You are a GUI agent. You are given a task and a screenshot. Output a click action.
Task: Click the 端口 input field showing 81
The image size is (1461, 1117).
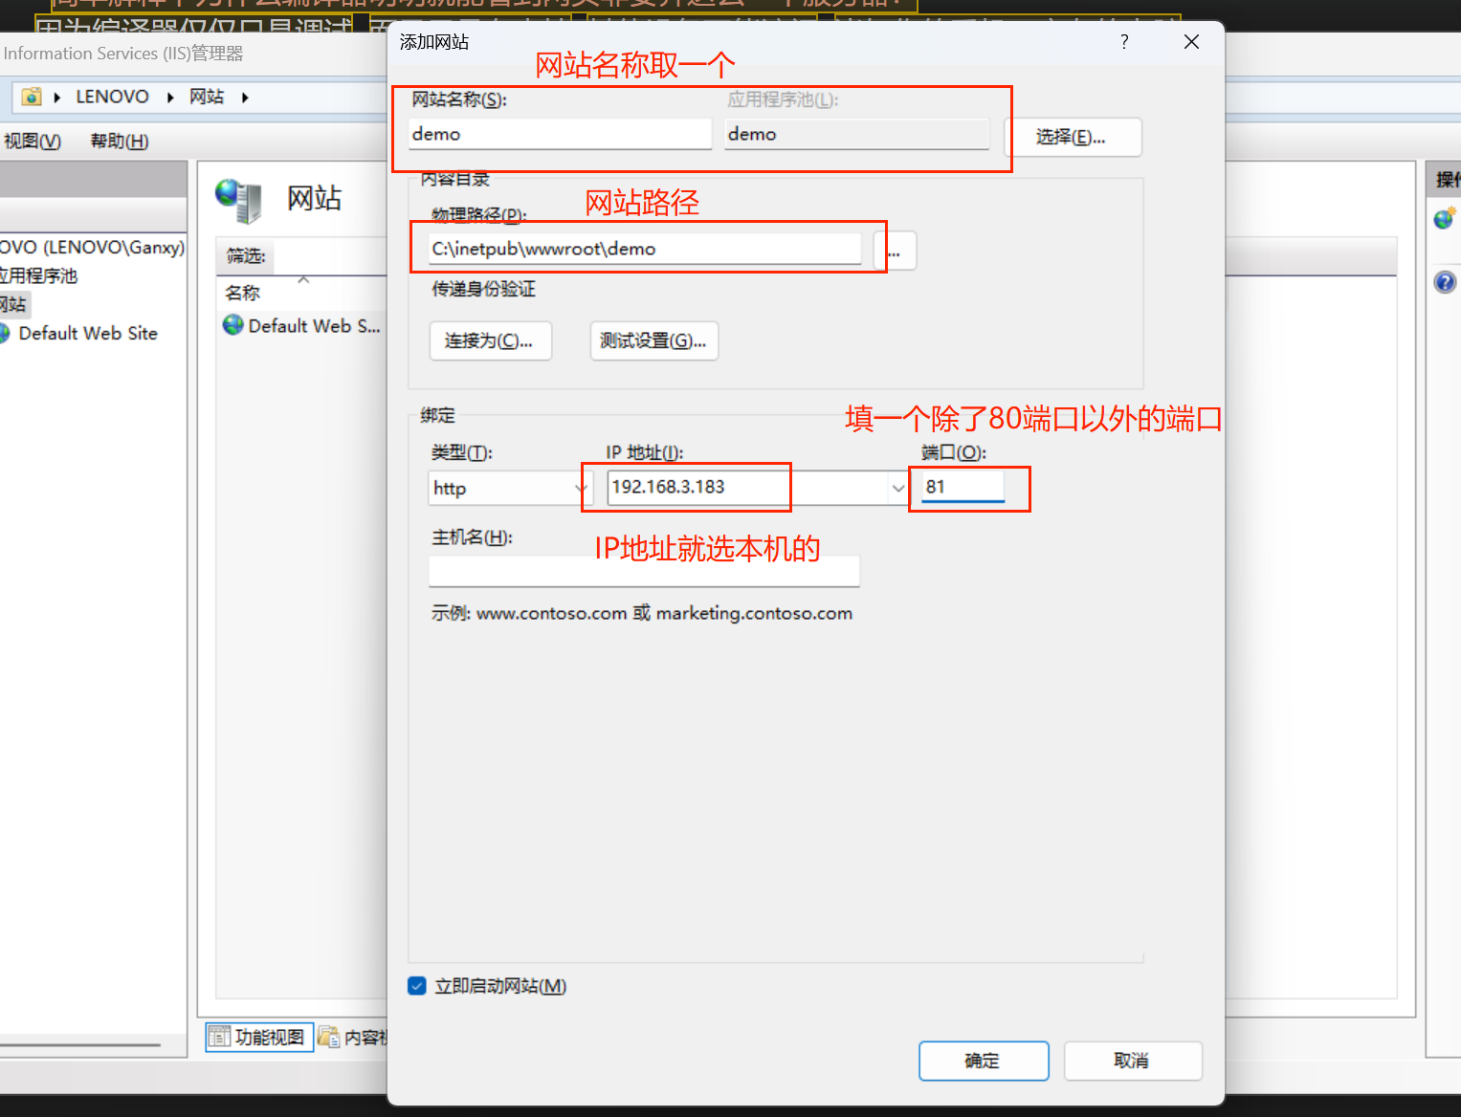[x=963, y=487]
